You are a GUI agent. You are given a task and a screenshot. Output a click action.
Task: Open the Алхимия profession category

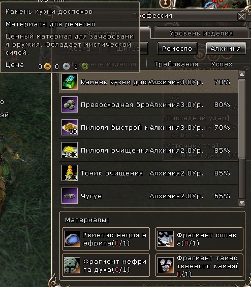click(x=226, y=48)
